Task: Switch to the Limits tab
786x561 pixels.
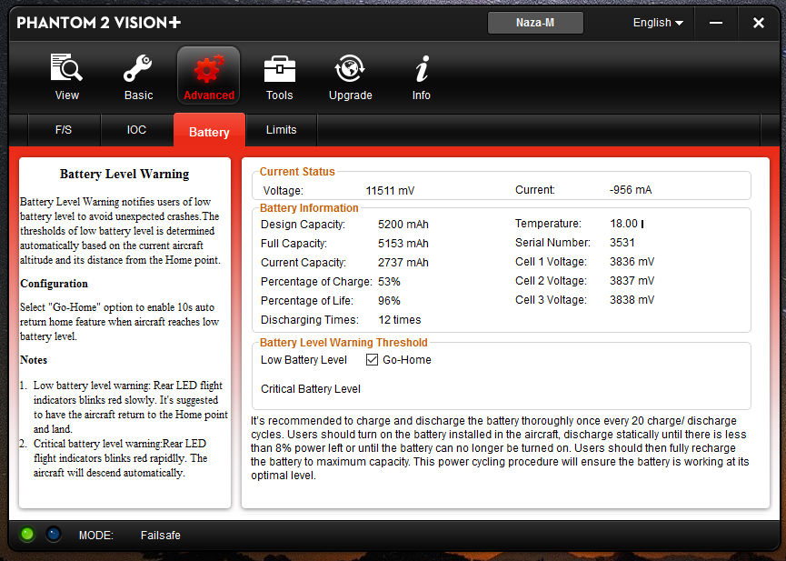Action: [x=281, y=130]
